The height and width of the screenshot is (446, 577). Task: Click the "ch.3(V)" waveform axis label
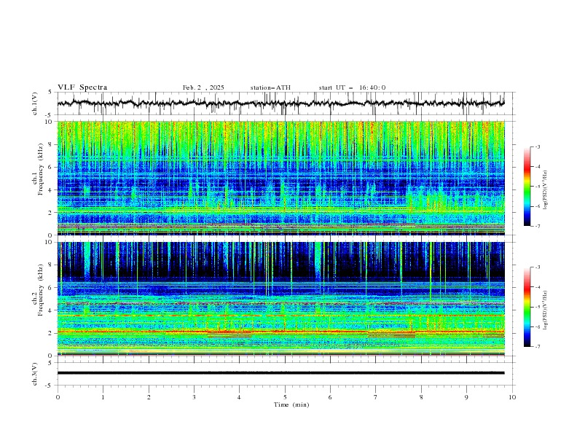[x=35, y=374]
